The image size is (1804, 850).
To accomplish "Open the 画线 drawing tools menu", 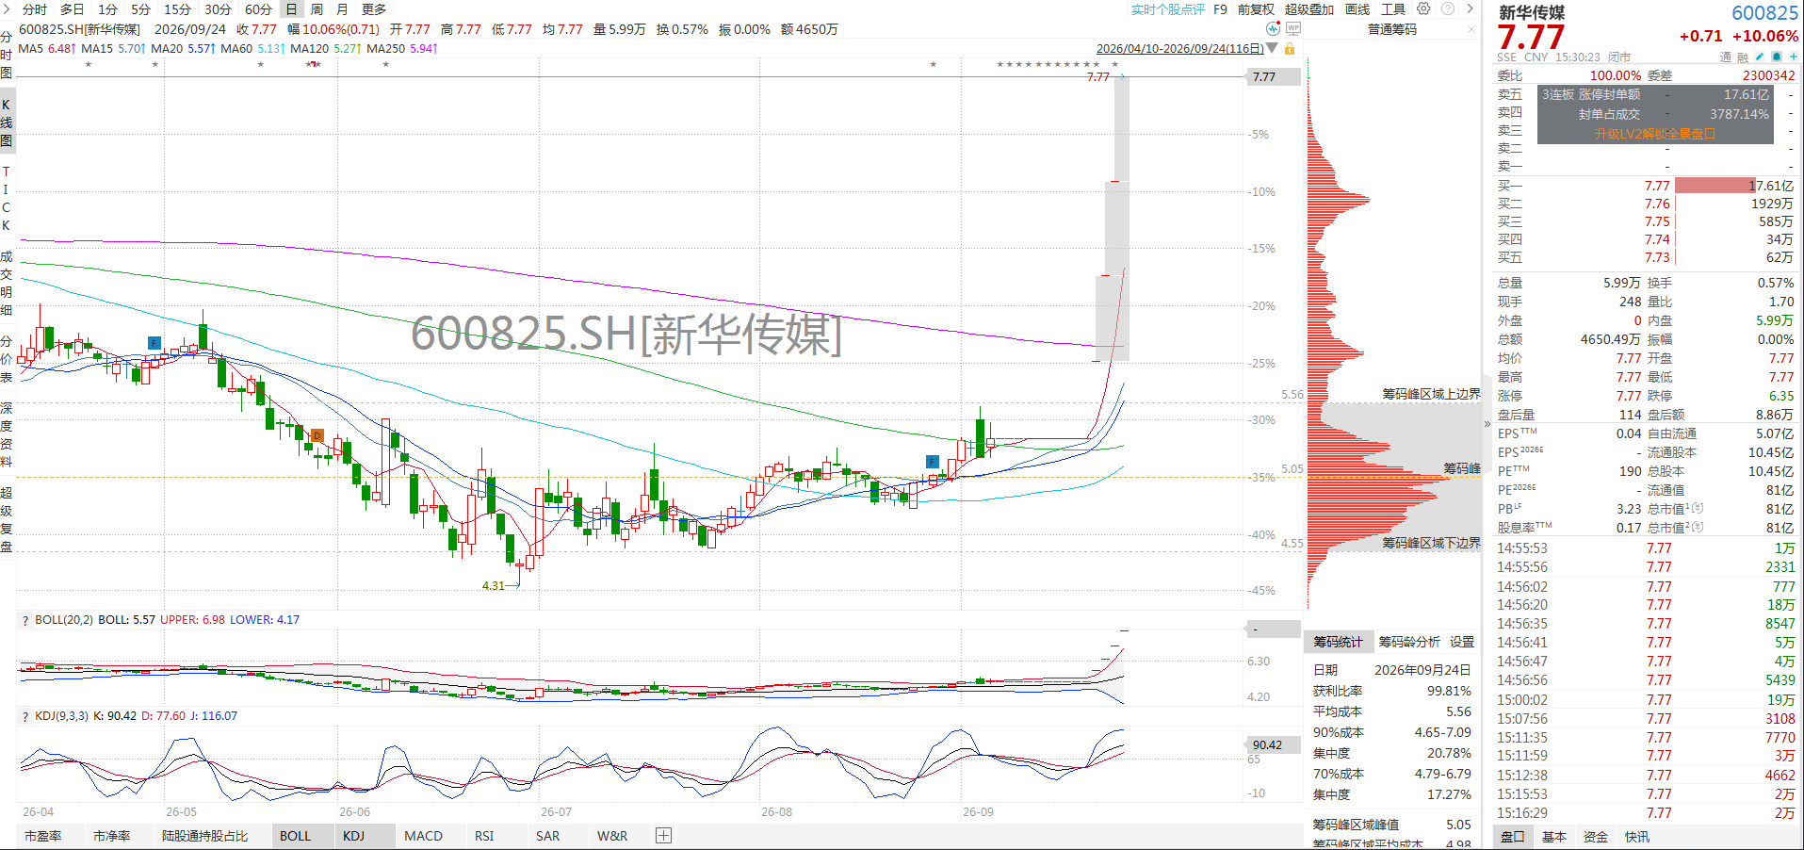I will [1357, 9].
